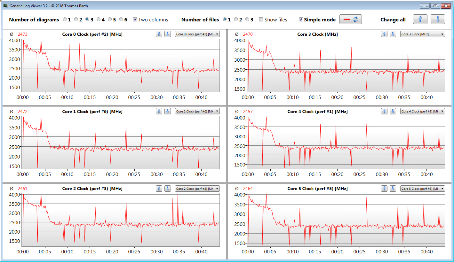The width and height of the screenshot is (454, 262).
Task: Select 2 for Number of files
Action: [236, 19]
